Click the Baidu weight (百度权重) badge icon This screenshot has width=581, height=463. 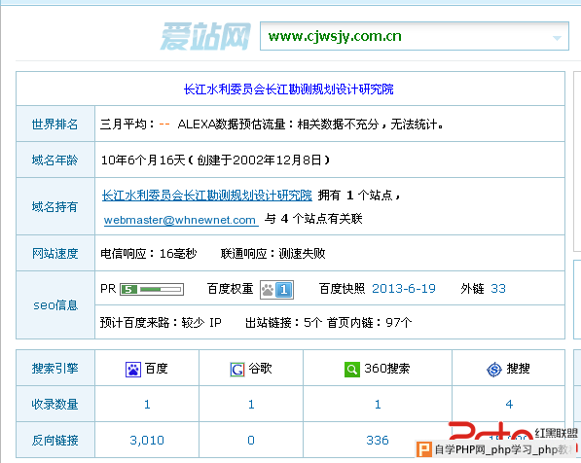276,290
